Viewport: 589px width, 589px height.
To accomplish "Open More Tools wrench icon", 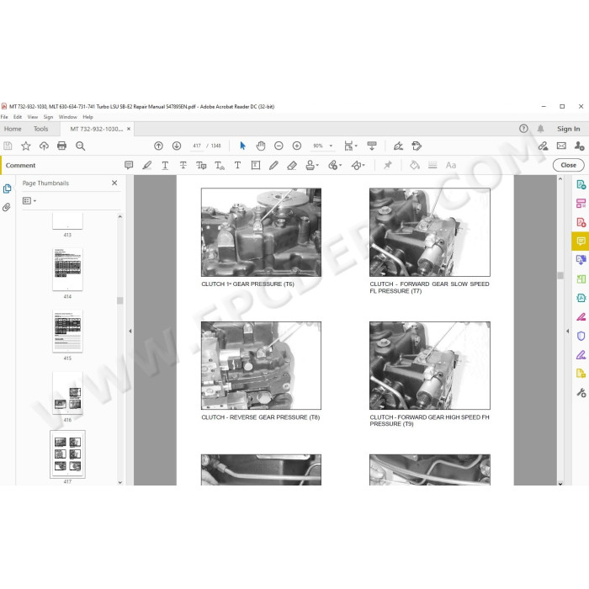I will [581, 393].
